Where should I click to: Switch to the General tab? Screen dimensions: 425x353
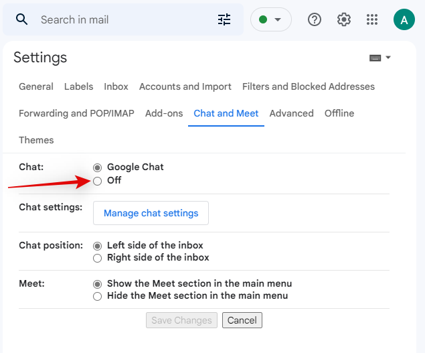[x=36, y=86]
